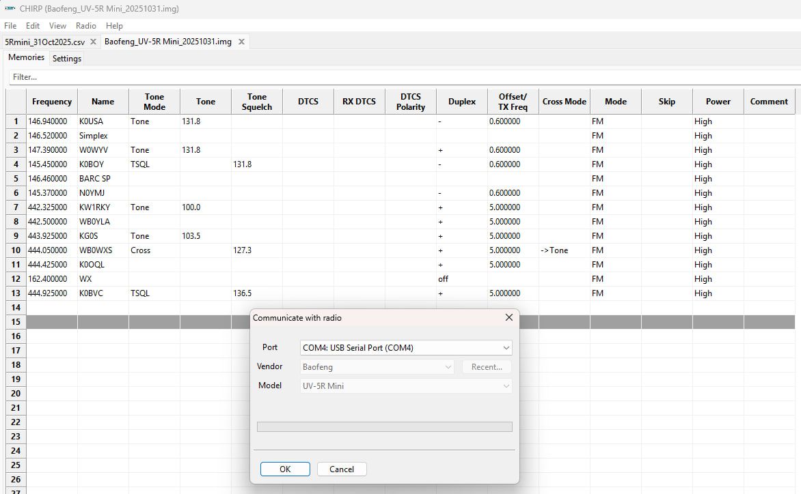Screen dimensions: 801x494
Task: Close the Communicate with radio dialog
Action: point(508,318)
